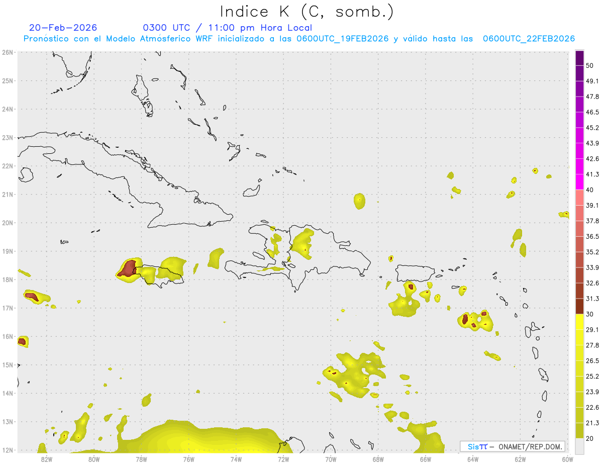This screenshot has height=466, width=603.
Task: Click the latitude axis label "20N"
Action: [x=7, y=223]
